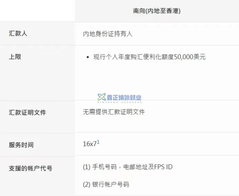Click the Xinzheng Overseas watermark logo icon

coord(102,97)
